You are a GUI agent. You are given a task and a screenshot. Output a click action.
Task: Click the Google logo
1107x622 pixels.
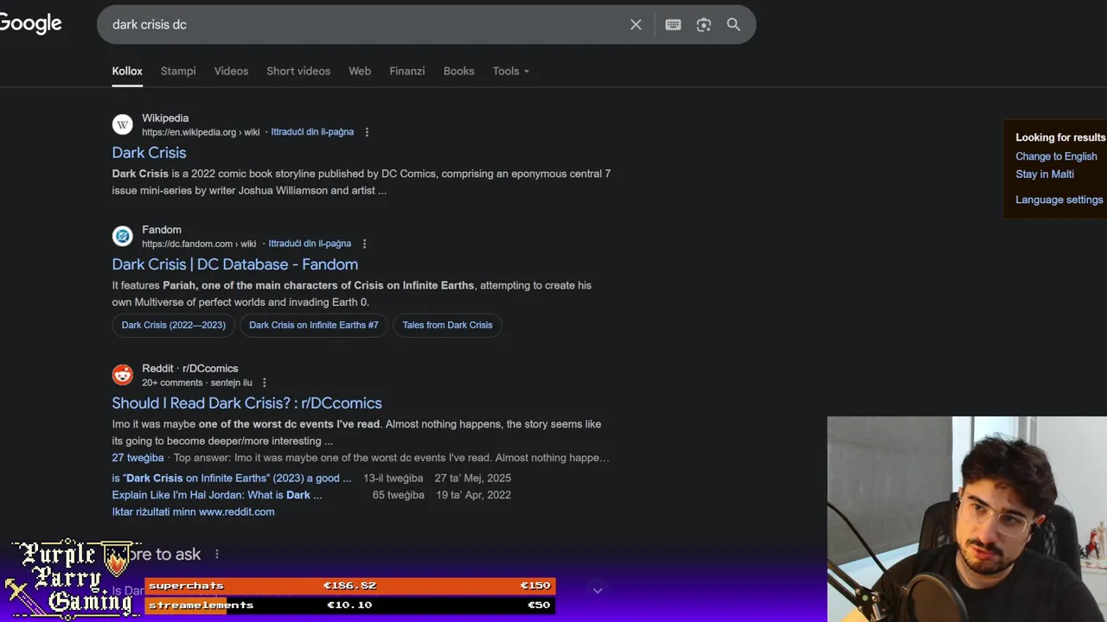[x=30, y=24]
